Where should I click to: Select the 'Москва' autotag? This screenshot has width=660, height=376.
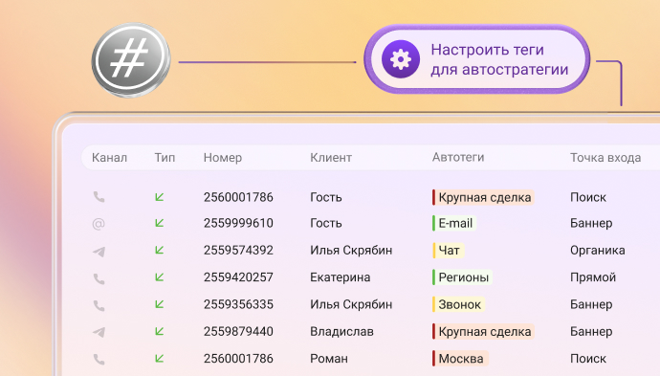(460, 359)
